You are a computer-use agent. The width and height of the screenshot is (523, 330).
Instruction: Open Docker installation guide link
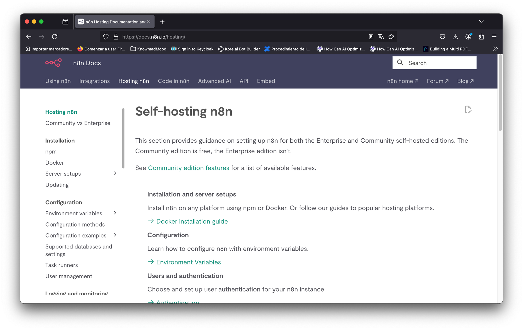[x=192, y=221]
